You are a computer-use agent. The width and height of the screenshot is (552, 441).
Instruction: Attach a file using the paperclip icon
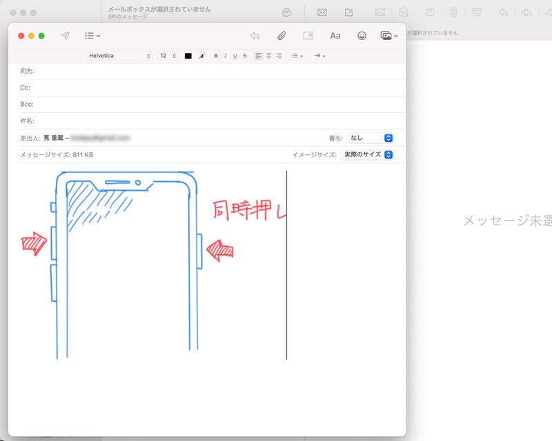281,35
